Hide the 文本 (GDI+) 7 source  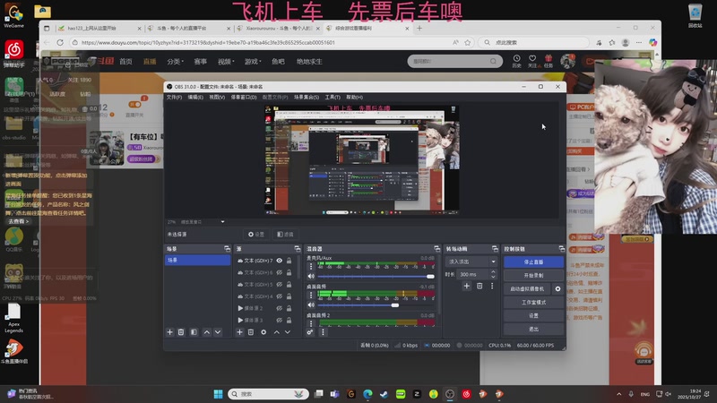(x=280, y=261)
